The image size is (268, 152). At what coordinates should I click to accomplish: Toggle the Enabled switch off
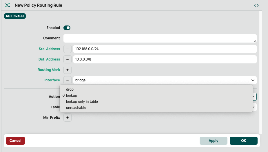67,28
